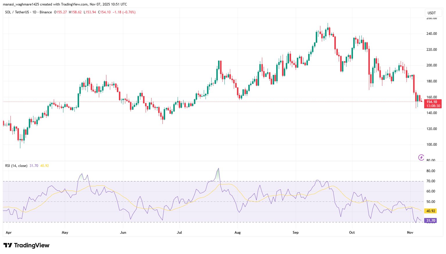This screenshot has height=254, width=446.
Task: Click the TradingView wordmark text at the bottom
Action: click(x=32, y=245)
